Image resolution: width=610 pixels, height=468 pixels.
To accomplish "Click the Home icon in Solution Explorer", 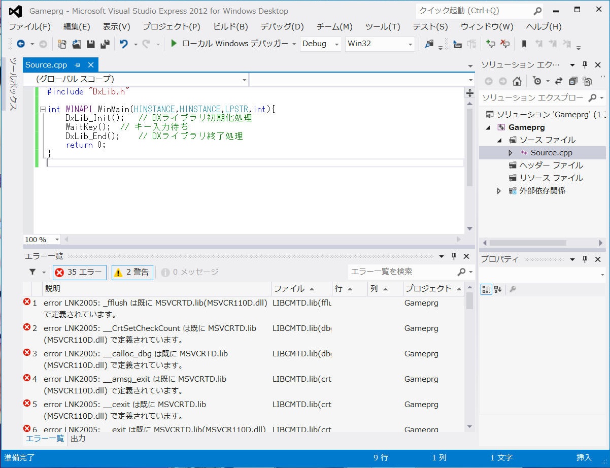I will 517,81.
